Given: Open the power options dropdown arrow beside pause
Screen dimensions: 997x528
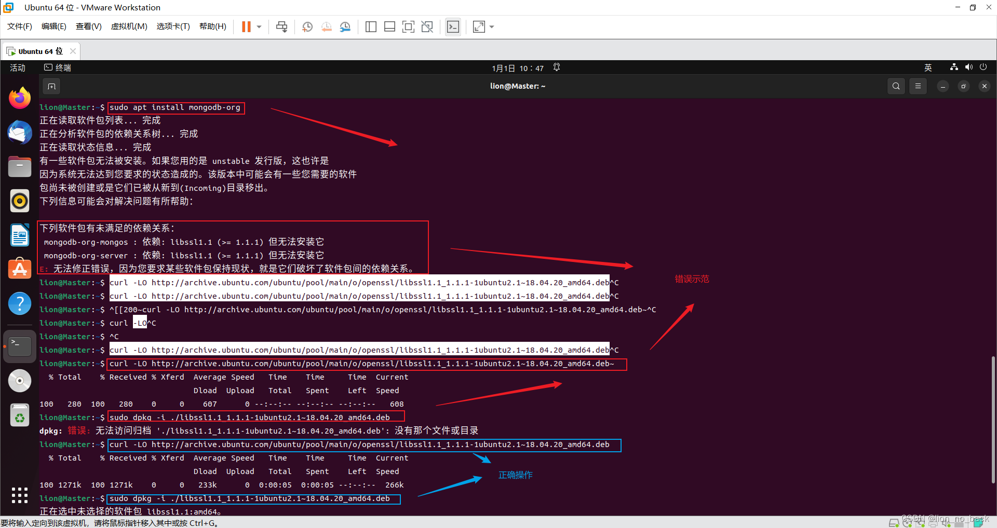Looking at the screenshot, I should tap(259, 26).
